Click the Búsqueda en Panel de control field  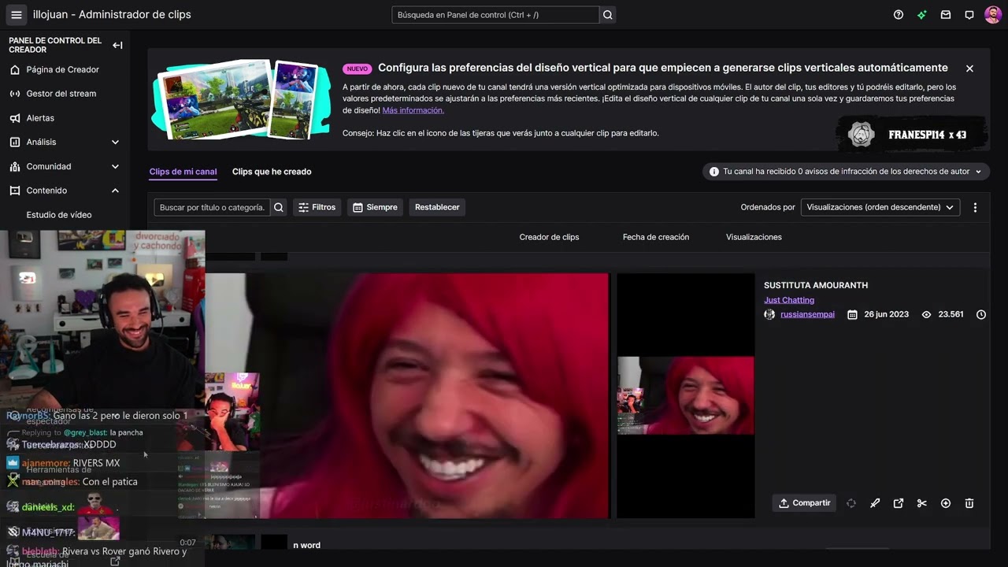coord(495,14)
